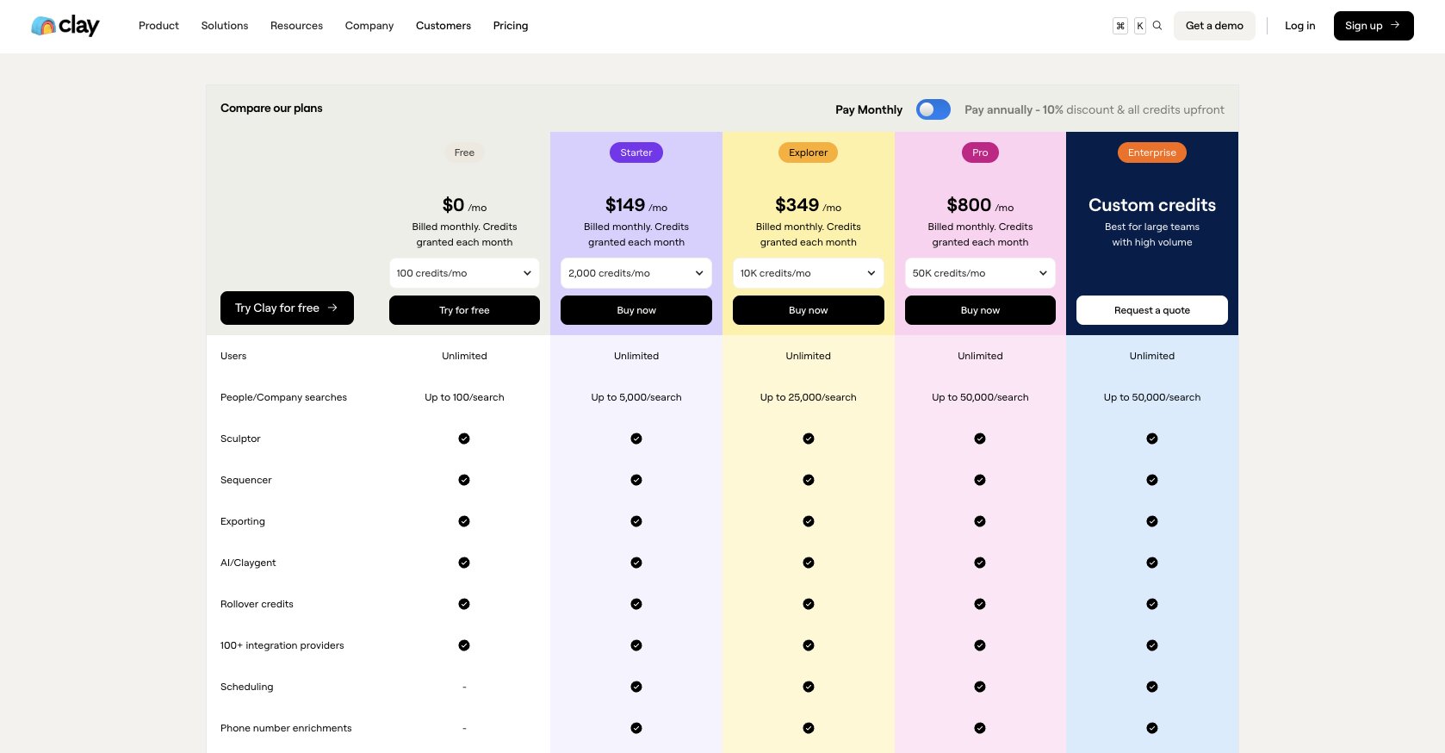Screen dimensions: 1445x753
Task: Click AI/Claygent checkmark in Enterprise column
Action: (1152, 563)
